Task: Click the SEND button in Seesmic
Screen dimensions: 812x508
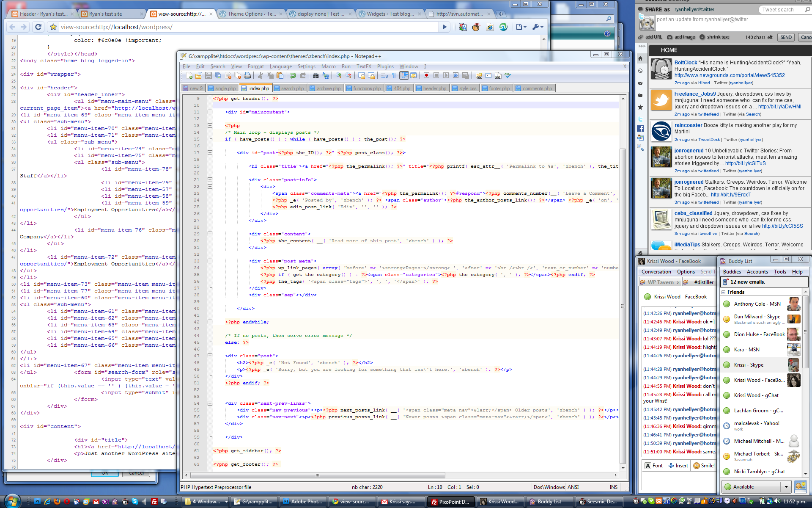Action: (786, 37)
